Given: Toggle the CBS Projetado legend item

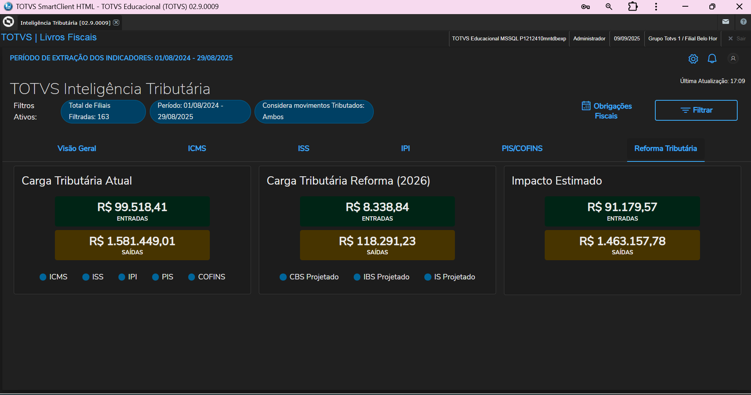Looking at the screenshot, I should click(309, 277).
